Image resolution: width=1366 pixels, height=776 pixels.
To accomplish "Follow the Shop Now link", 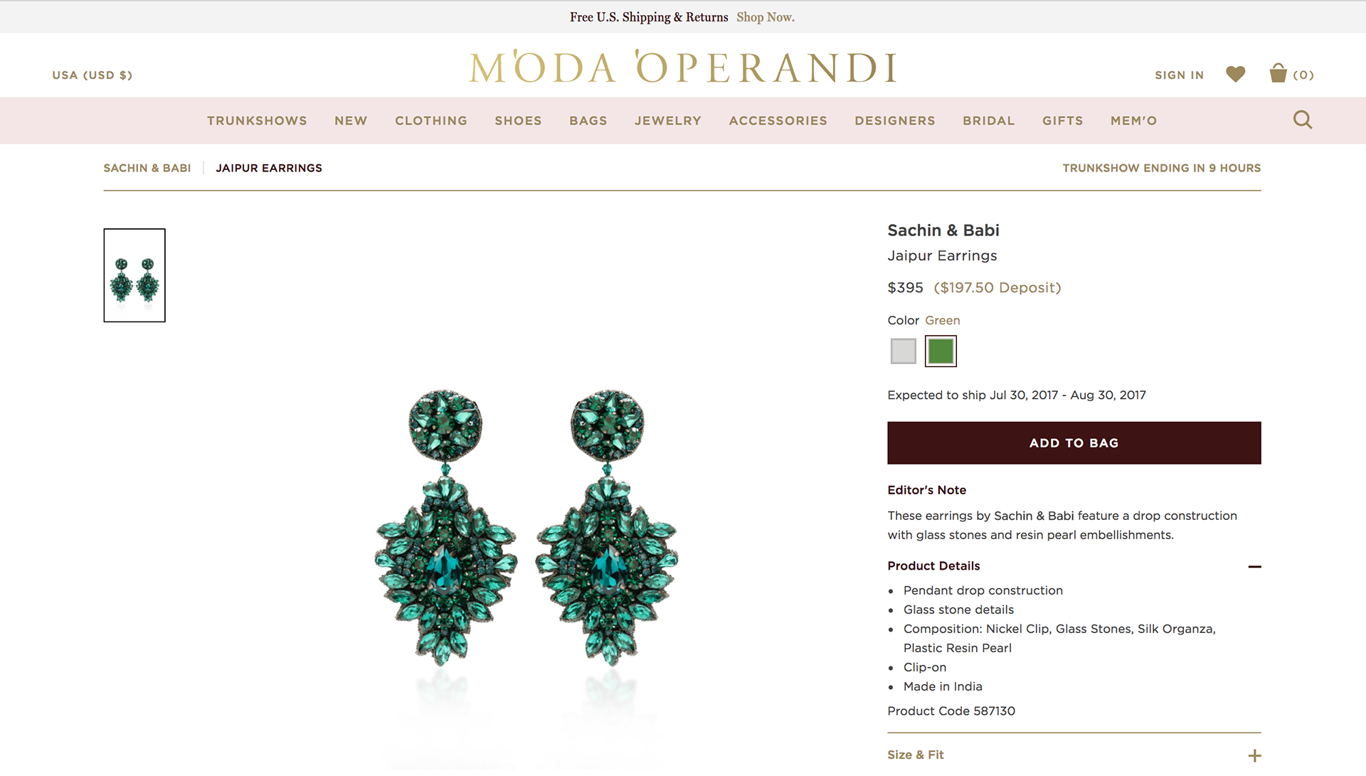I will [766, 17].
